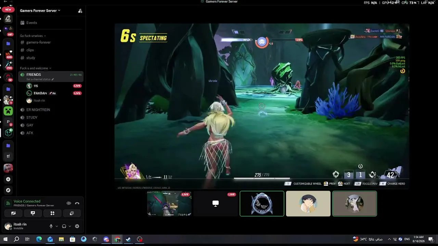Click the itosh rin user avatar in user panel
438x246 pixels.
(x=8, y=226)
